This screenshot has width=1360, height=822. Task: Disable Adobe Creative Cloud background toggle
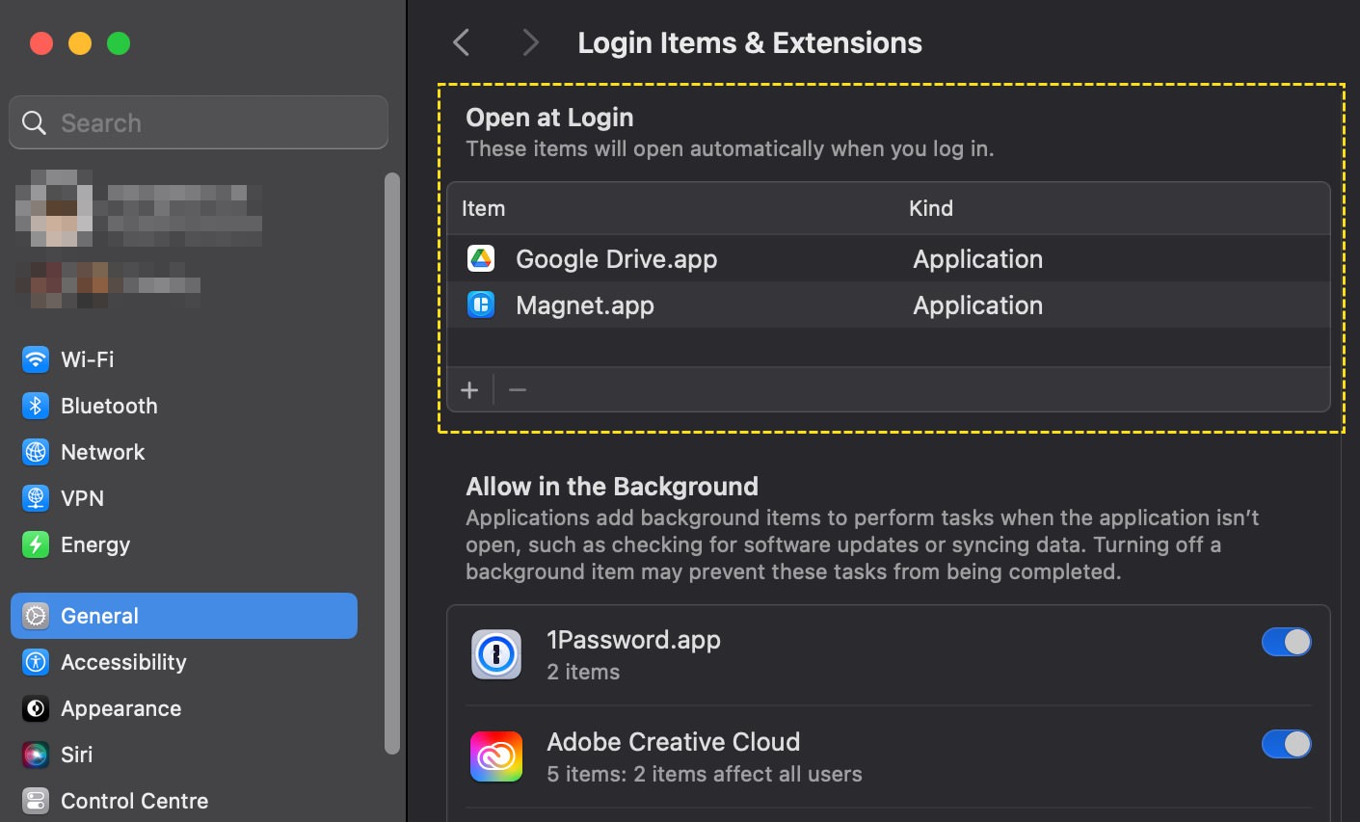point(1287,744)
